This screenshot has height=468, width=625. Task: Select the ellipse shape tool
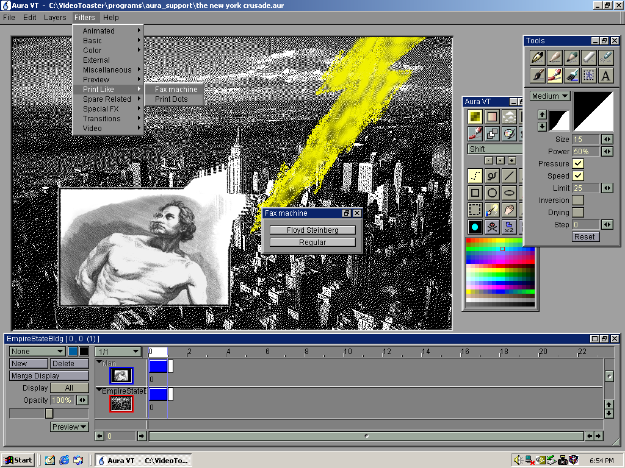tap(510, 193)
